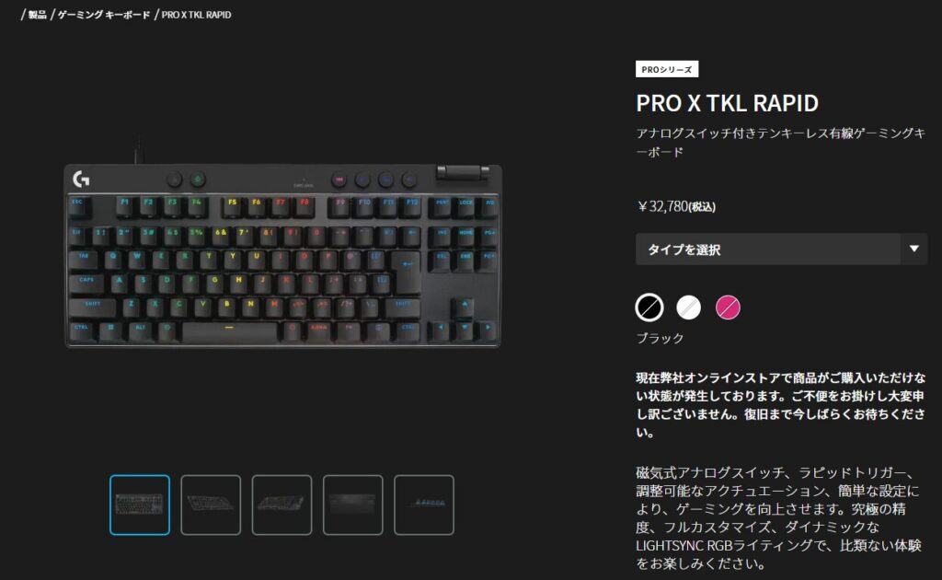Open ゲーミング キーボード breadcrumb link
The height and width of the screenshot is (580, 942).
click(104, 15)
